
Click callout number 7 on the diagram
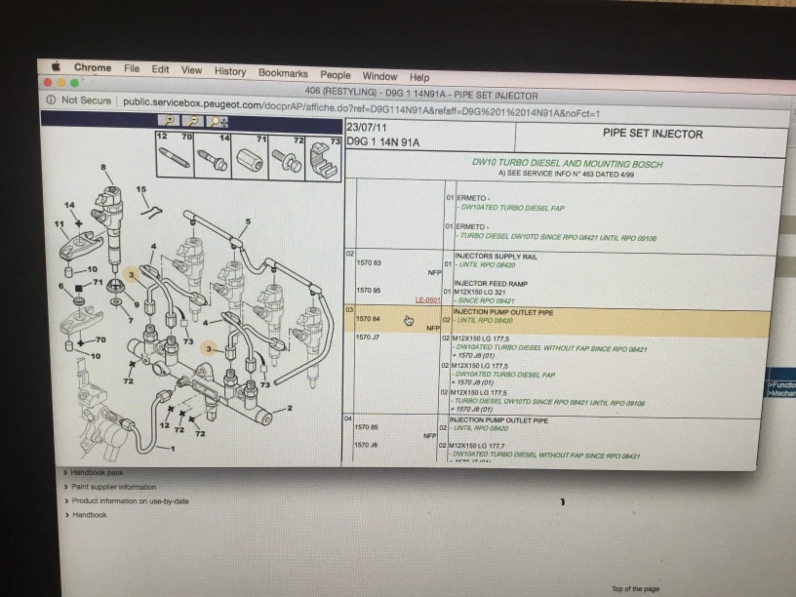[x=131, y=320]
